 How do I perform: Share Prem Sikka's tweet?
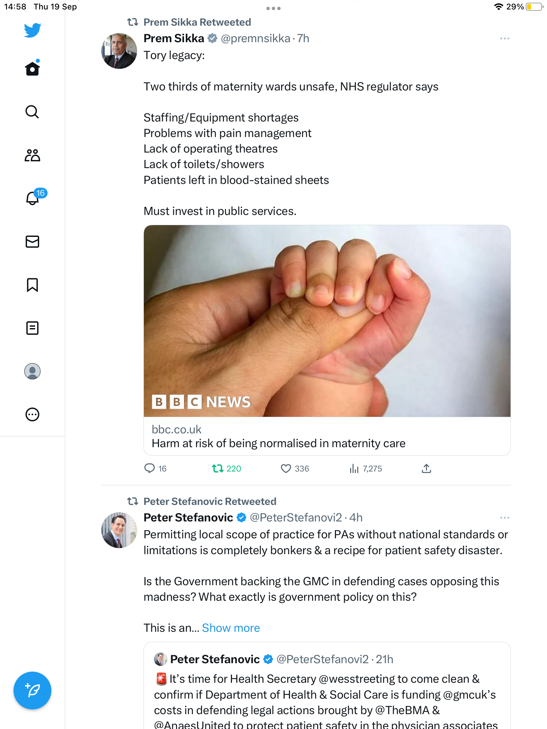click(426, 468)
